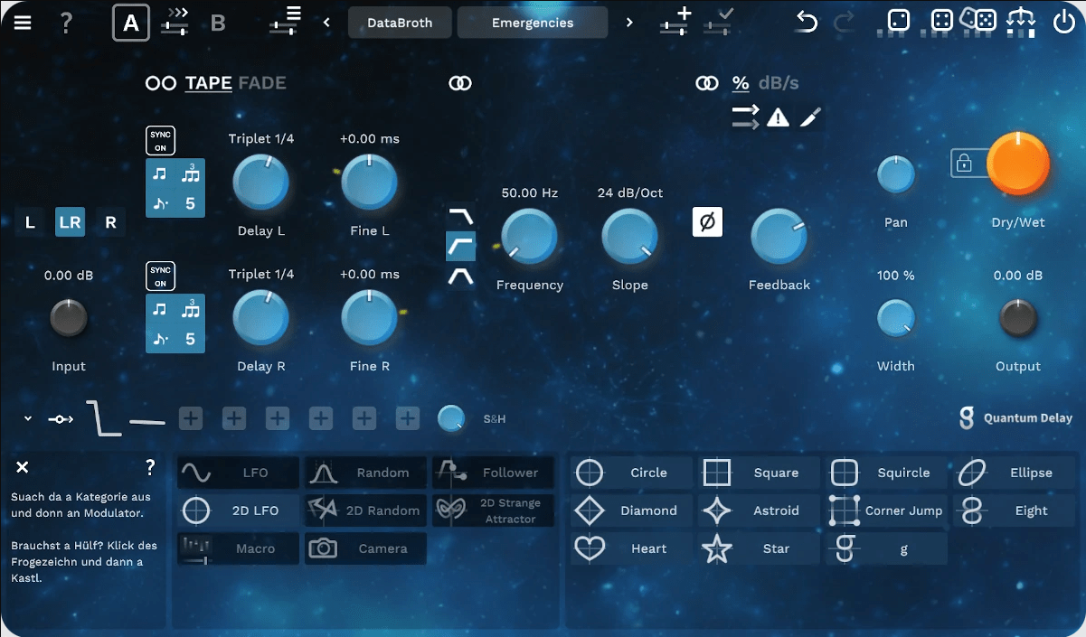Select the 2D LFO modulator category
The image size is (1086, 637).
(239, 511)
